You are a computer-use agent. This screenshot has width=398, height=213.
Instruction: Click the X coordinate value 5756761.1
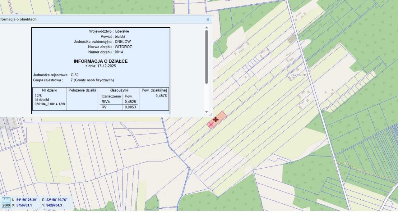click(24, 205)
